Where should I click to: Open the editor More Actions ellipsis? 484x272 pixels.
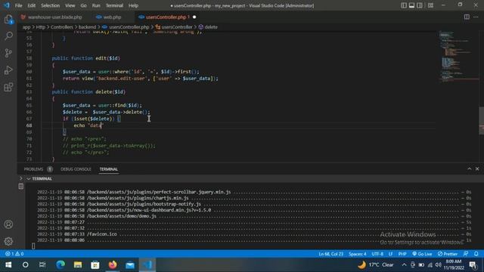click(476, 17)
